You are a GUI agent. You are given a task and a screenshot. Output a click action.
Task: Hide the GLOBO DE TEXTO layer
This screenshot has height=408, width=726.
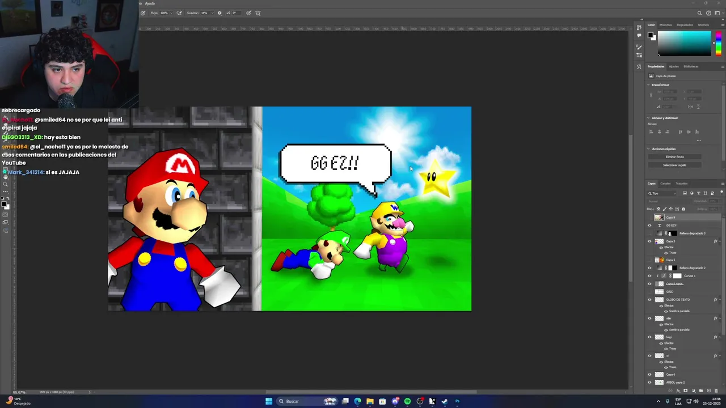[650, 300]
